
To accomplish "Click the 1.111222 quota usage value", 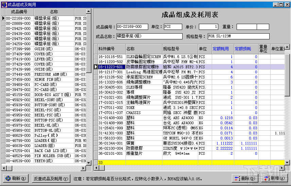I will [223, 143].
